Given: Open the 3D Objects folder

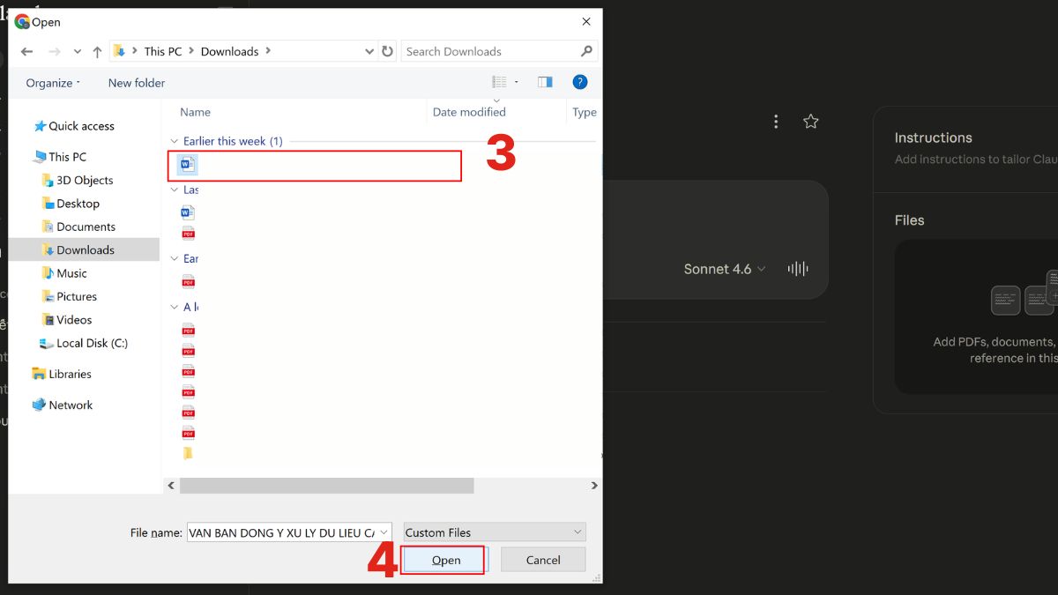Looking at the screenshot, I should [85, 180].
